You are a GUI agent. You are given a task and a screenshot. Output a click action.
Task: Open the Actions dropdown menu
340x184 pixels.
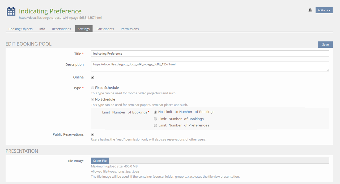pos(324,10)
